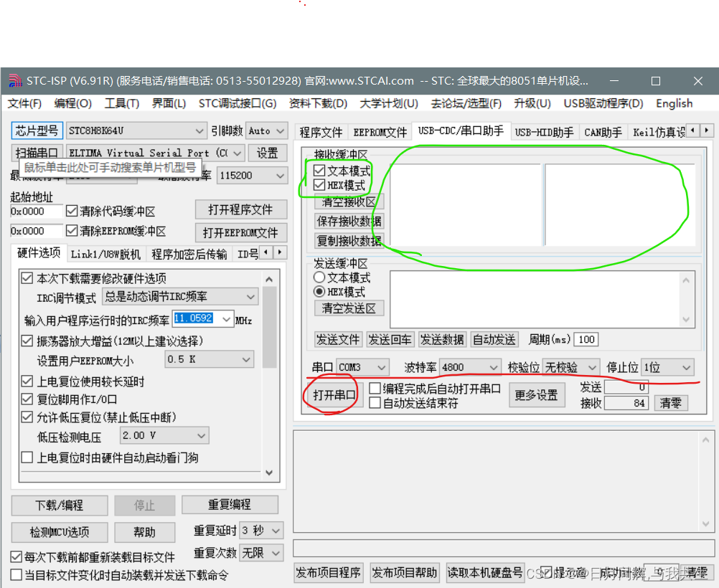Open 引脚数 Auto dropdown
Viewport: 719px width, 588px height.
(266, 131)
